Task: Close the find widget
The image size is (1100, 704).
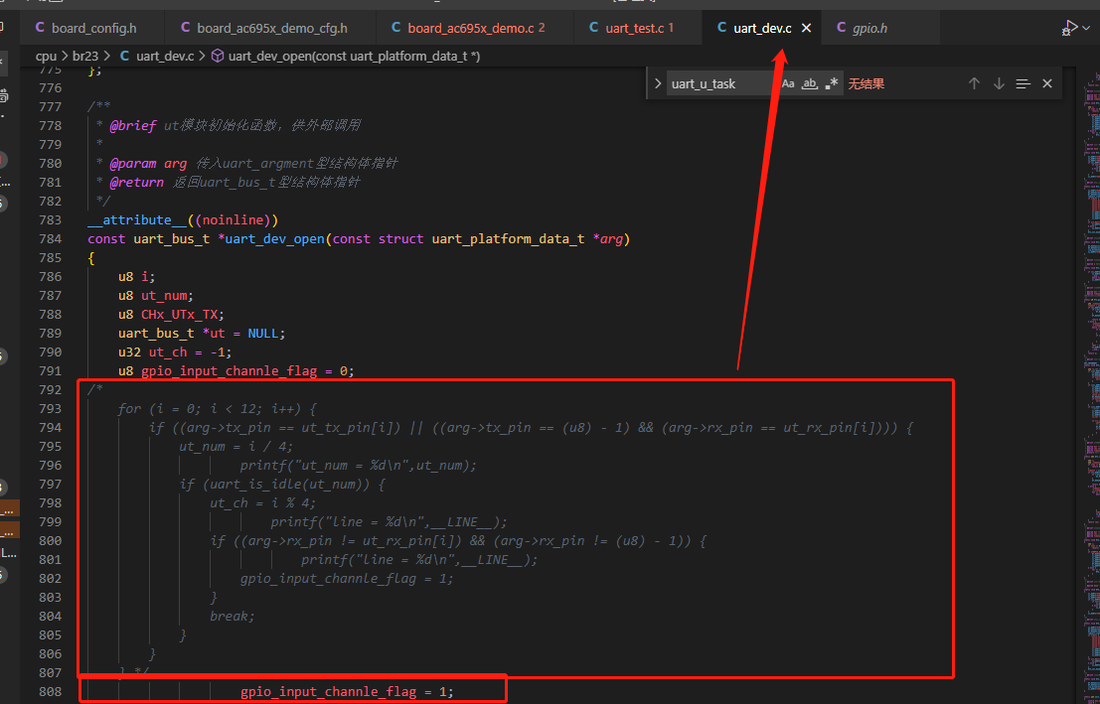Action: point(1047,83)
